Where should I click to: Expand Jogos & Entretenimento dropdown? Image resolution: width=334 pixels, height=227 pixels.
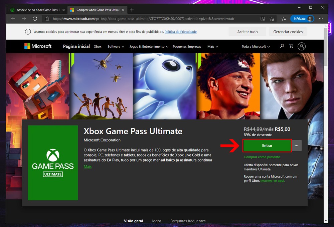pos(149,46)
